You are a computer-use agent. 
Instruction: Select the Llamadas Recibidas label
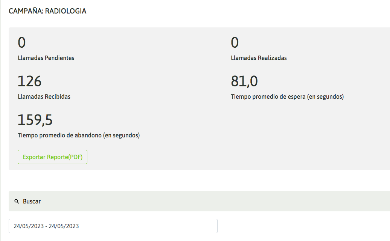pos(44,96)
